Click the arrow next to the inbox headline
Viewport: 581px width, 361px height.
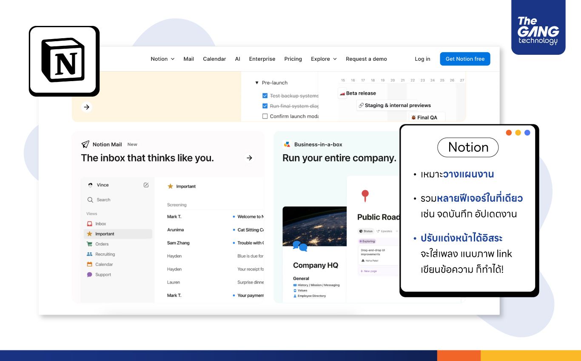pos(250,158)
